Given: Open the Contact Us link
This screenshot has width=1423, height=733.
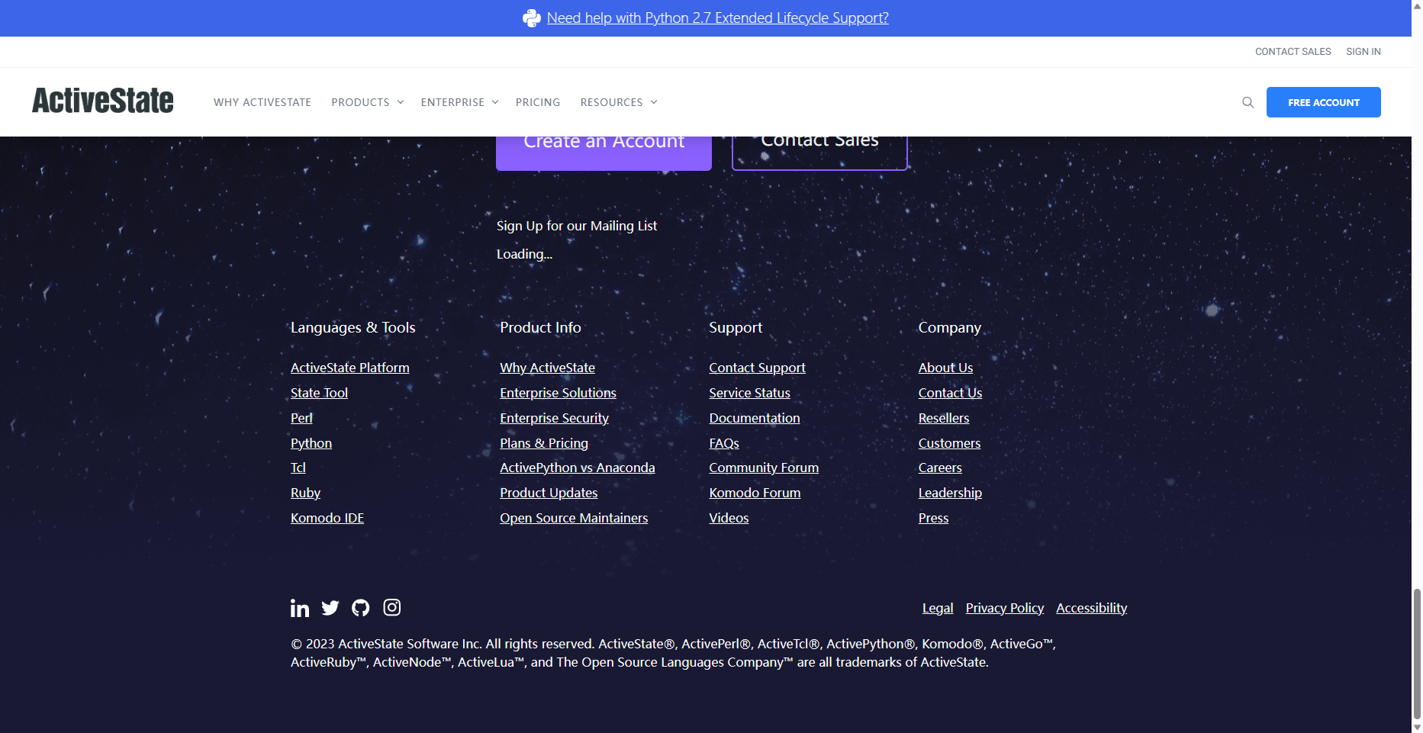Looking at the screenshot, I should point(950,393).
